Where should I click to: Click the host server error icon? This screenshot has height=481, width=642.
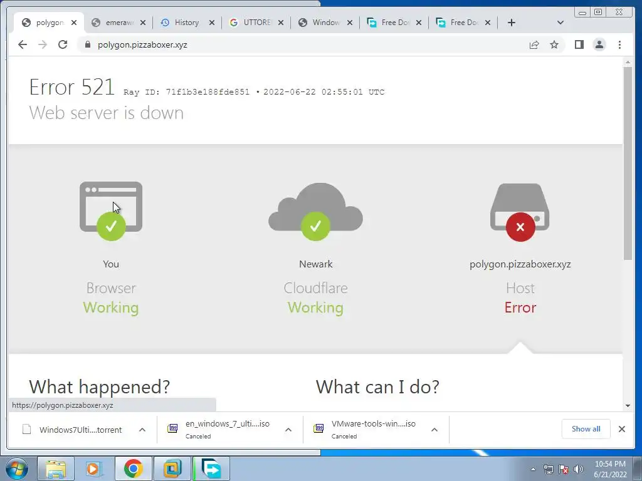[520, 212]
